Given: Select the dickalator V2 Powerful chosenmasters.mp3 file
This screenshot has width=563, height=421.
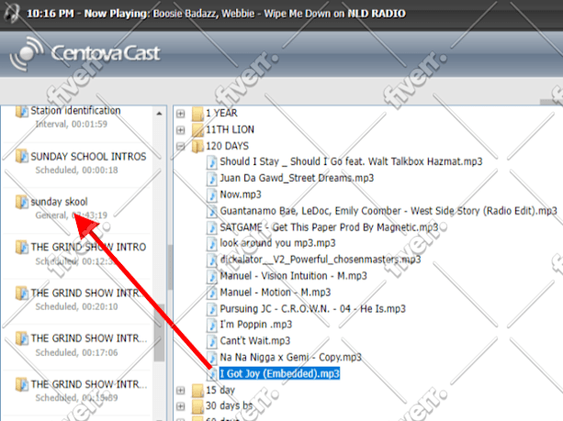Looking at the screenshot, I should 321,260.
